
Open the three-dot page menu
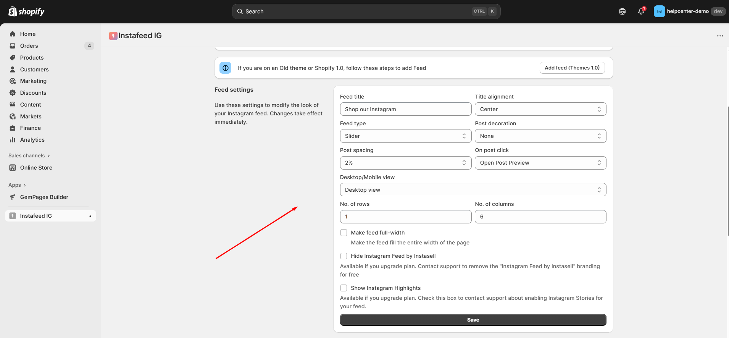[x=720, y=36]
